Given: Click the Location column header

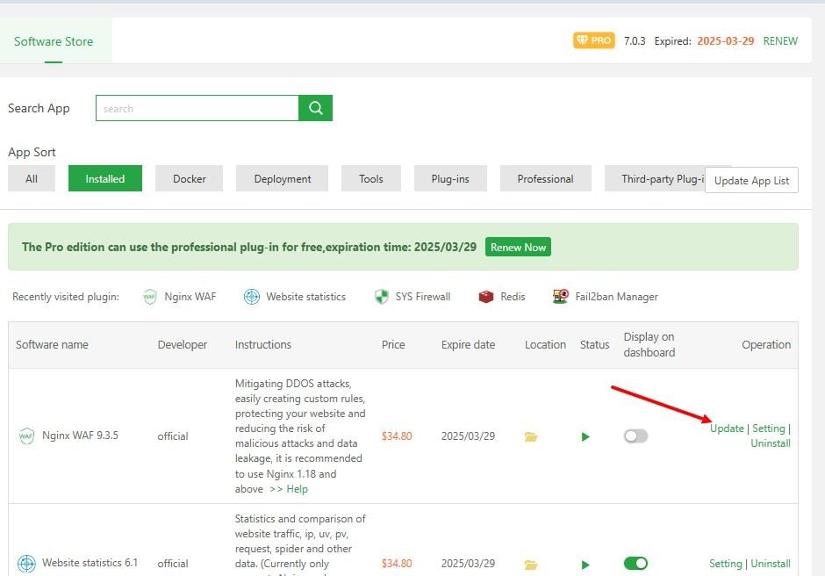Looking at the screenshot, I should [x=545, y=345].
